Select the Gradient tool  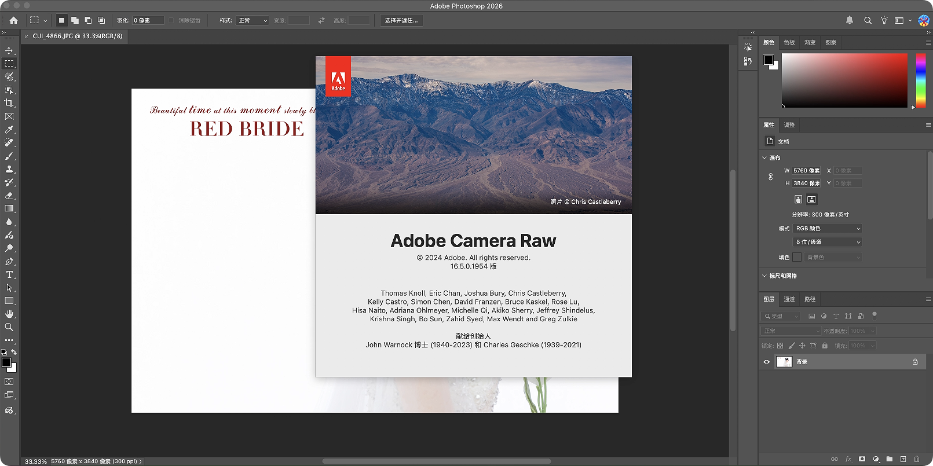click(9, 208)
